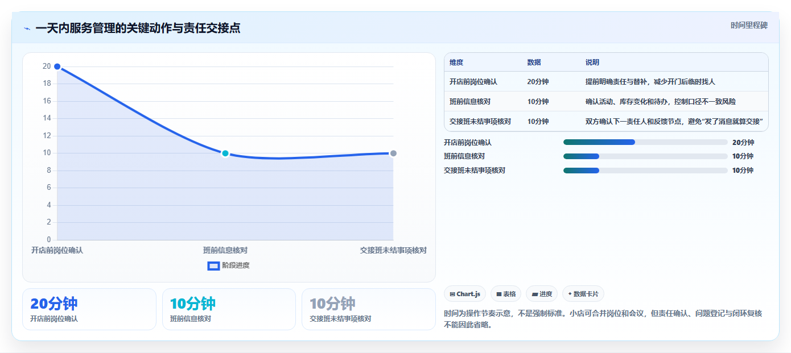Click the 班前信息核对 progress bar
The width and height of the screenshot is (791, 353).
(645, 156)
